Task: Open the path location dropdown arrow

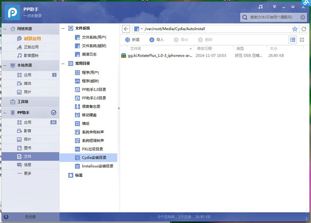Action: (x=142, y=29)
